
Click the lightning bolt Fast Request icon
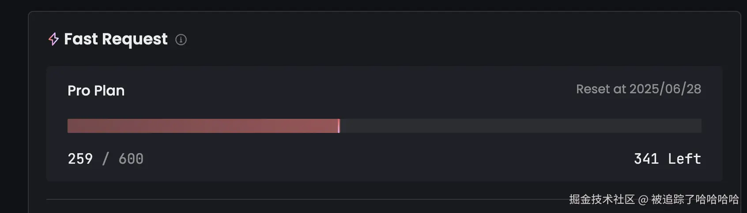53,39
